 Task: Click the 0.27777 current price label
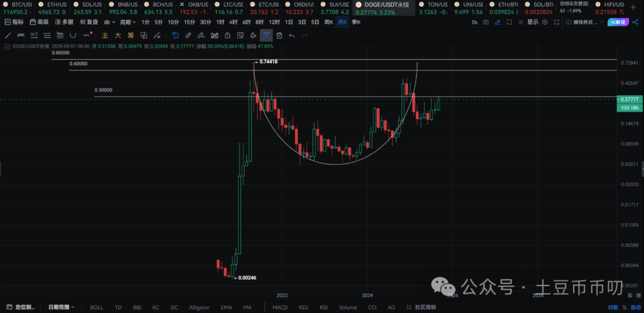click(630, 99)
